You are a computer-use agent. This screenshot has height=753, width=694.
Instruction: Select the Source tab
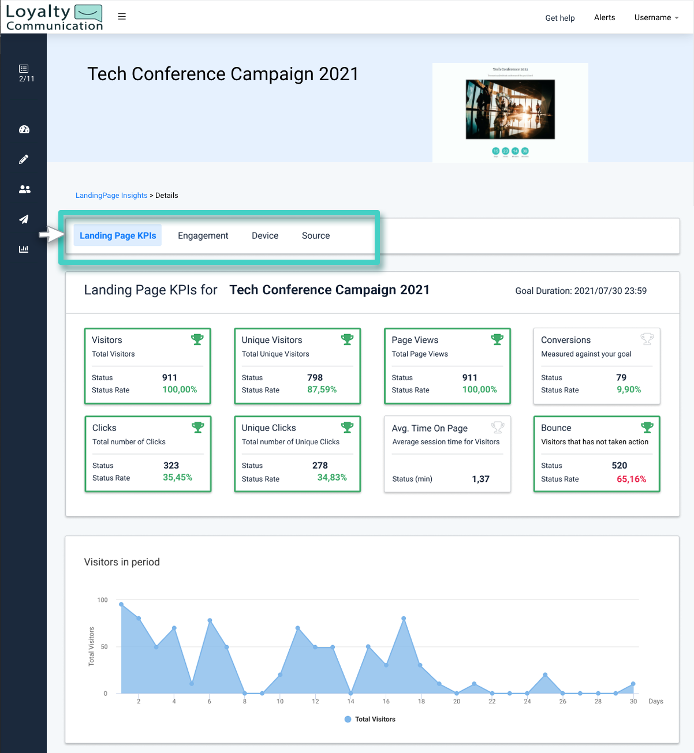pyautogui.click(x=315, y=235)
